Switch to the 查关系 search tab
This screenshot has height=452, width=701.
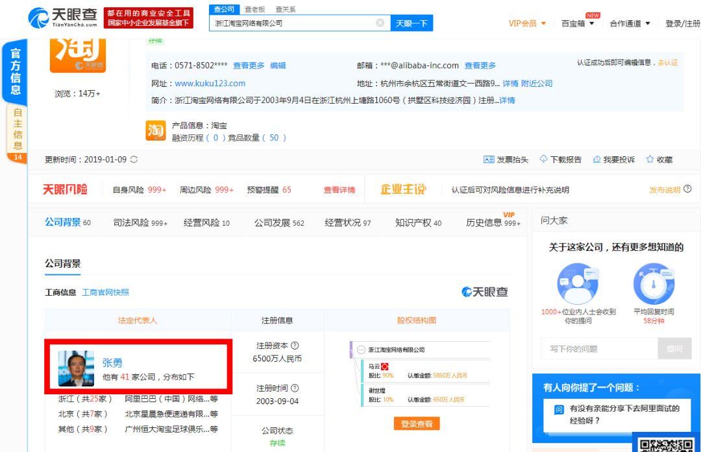point(286,9)
